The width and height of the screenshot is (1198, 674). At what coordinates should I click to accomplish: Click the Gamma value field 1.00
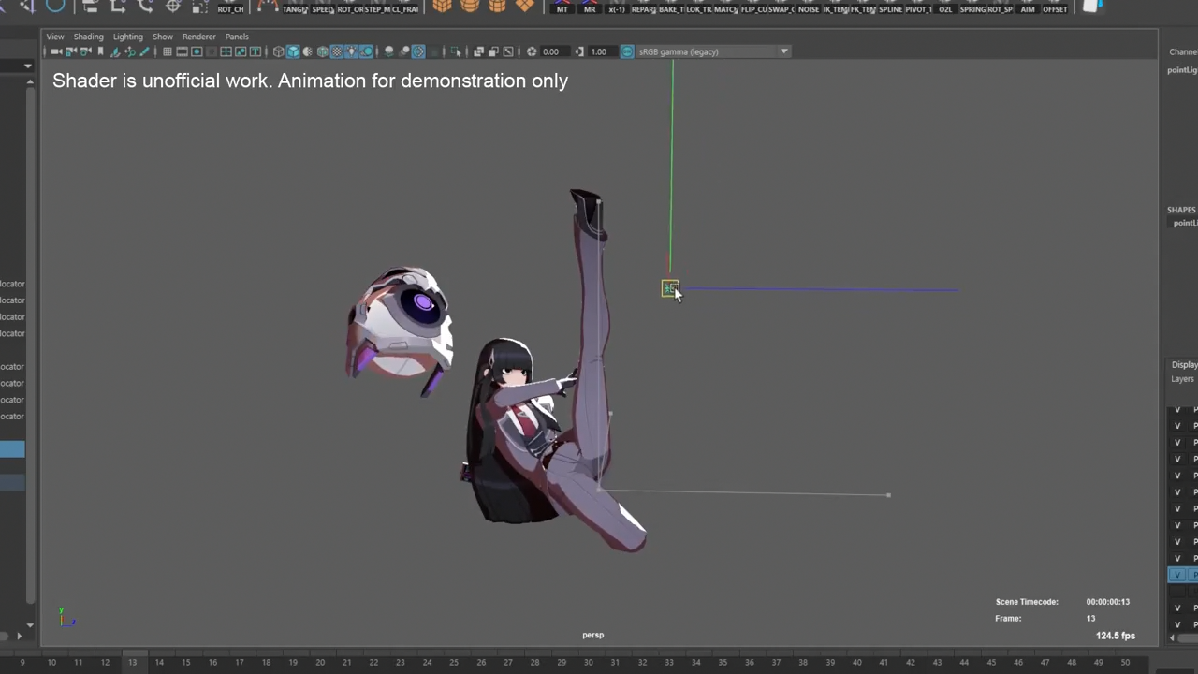(x=601, y=51)
